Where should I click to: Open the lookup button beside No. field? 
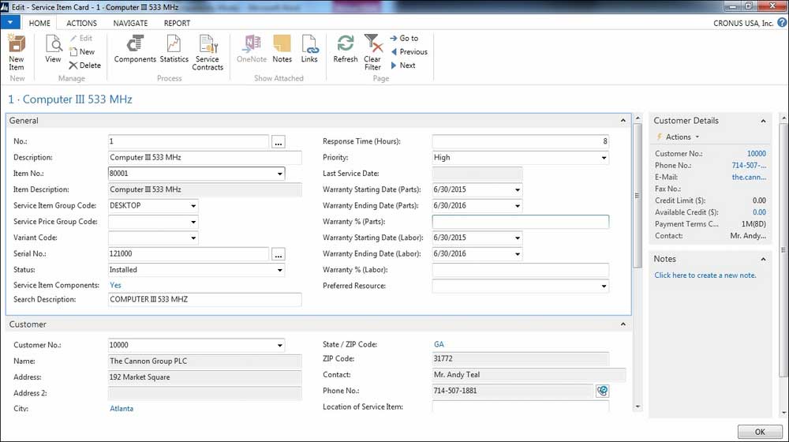[279, 142]
